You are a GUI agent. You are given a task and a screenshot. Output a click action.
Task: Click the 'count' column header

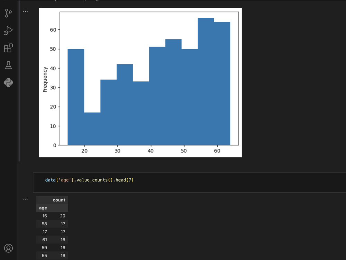coord(59,200)
